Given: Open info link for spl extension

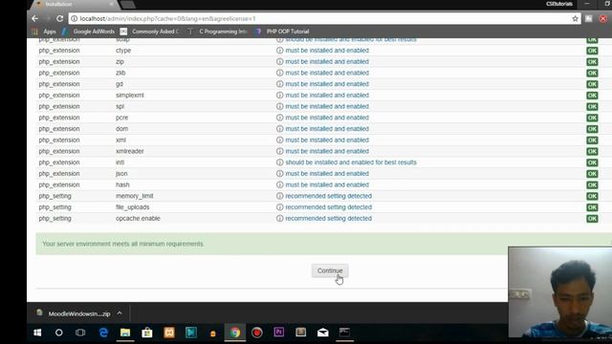Looking at the screenshot, I should [x=327, y=106].
